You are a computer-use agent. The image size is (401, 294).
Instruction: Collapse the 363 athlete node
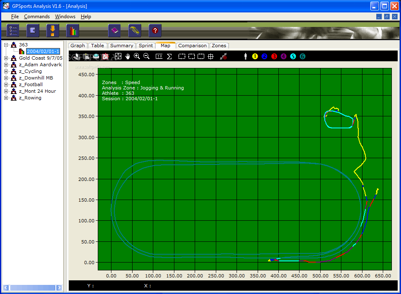6,45
